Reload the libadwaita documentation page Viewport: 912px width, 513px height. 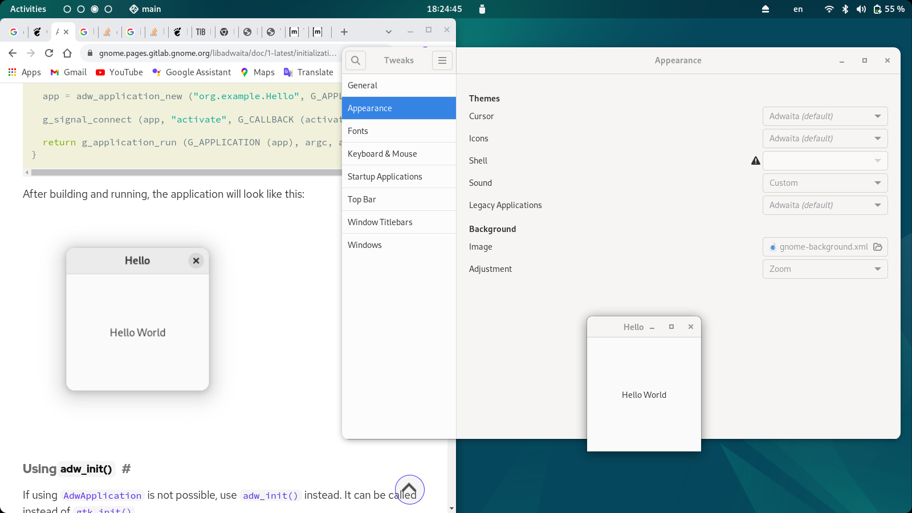tap(49, 52)
